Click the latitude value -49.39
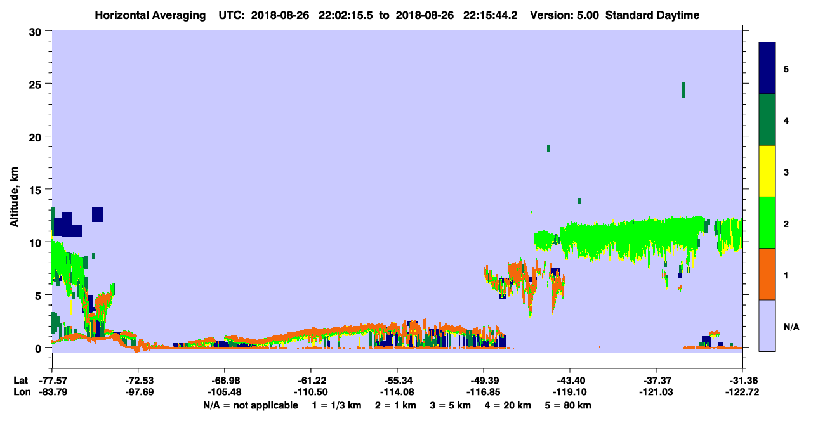 tap(484, 380)
